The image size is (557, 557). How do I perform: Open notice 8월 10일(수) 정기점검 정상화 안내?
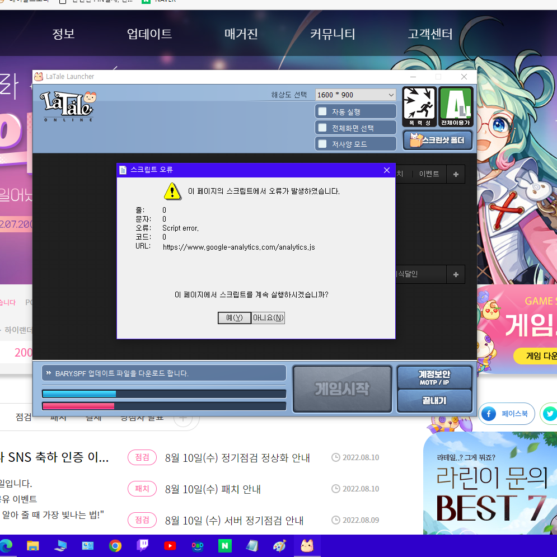[x=237, y=457]
